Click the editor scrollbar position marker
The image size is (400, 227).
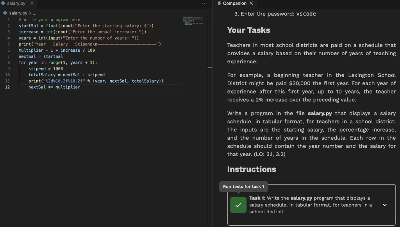[210, 68]
